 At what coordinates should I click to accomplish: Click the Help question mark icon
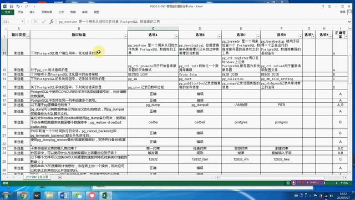(323, 7)
